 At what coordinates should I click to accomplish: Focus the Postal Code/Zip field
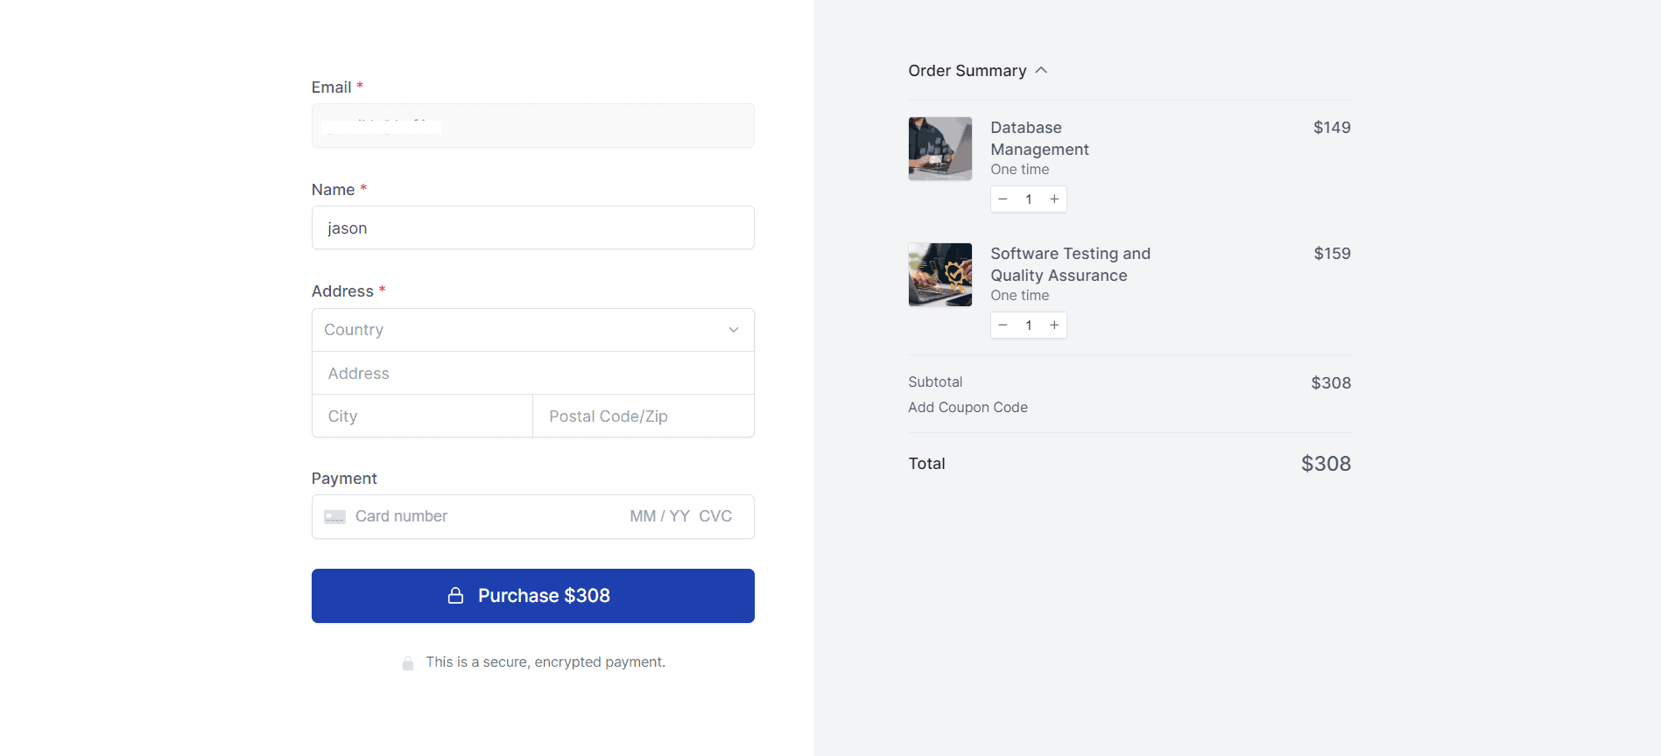tap(643, 416)
